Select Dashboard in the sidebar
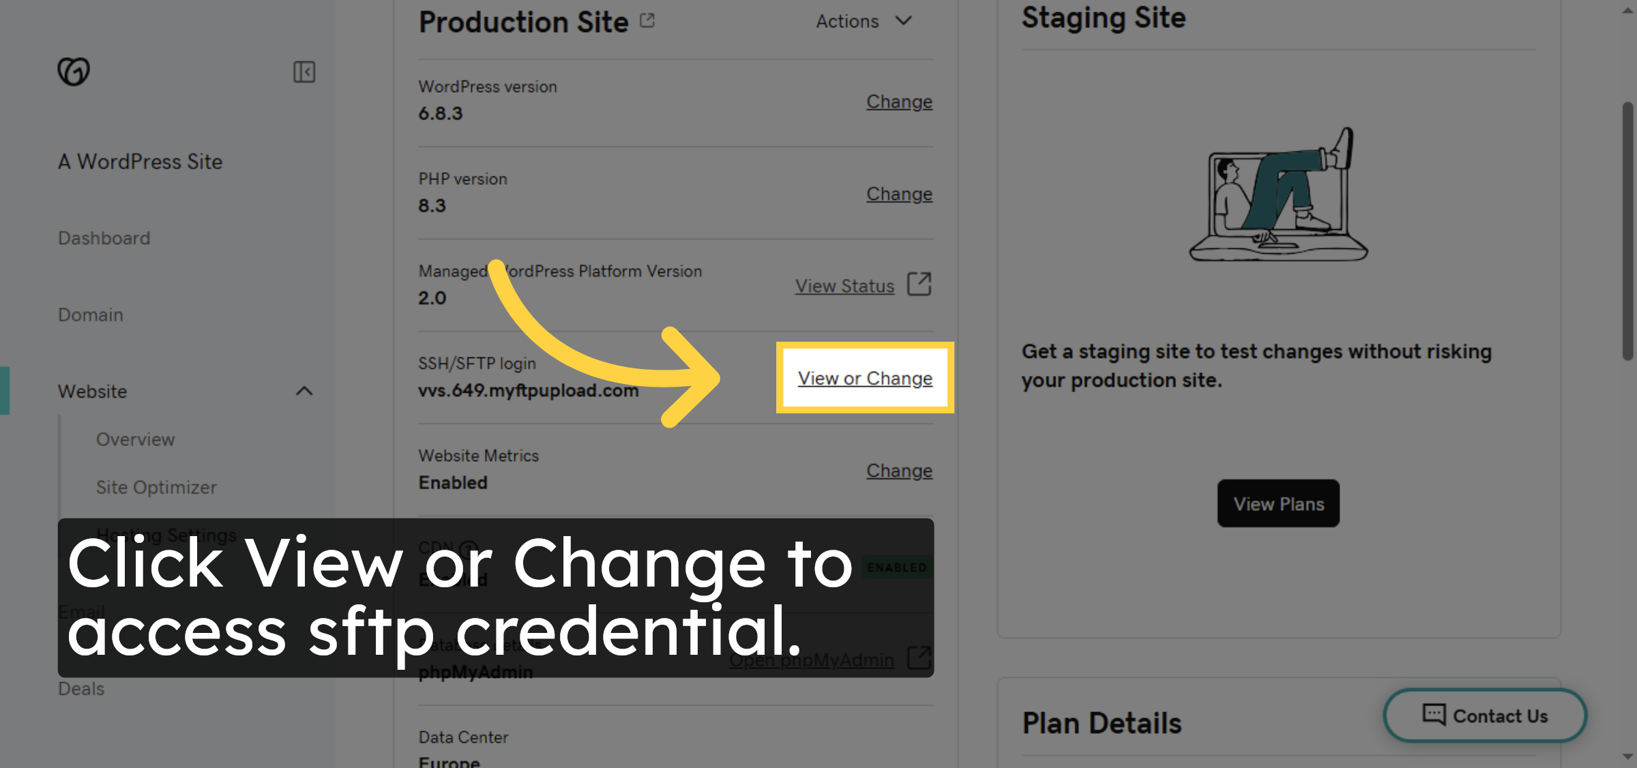Viewport: 1637px width, 768px height. tap(104, 238)
